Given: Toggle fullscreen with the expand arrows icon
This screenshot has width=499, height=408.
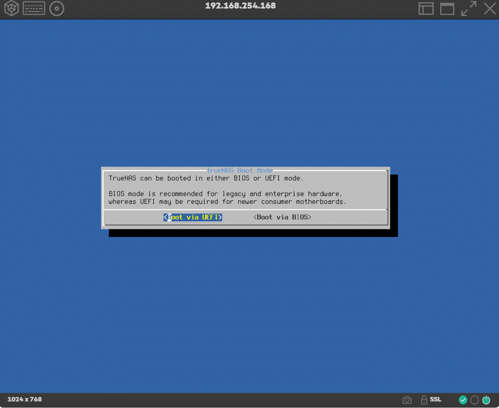Looking at the screenshot, I should coord(469,9).
